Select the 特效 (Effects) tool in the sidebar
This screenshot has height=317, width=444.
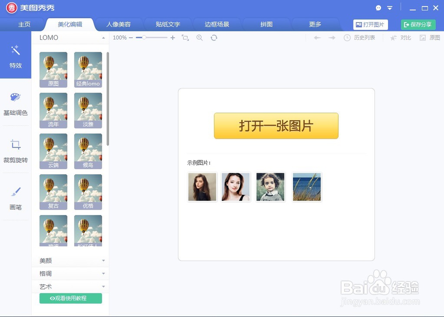[16, 58]
